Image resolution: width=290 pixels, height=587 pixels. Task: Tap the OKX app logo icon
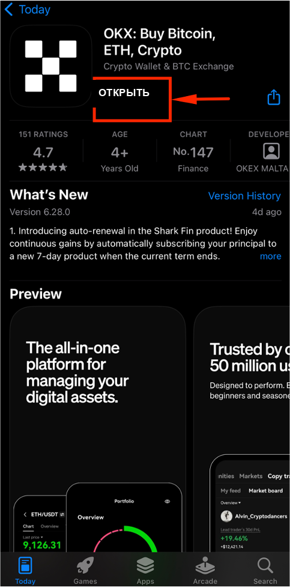pos(51,66)
